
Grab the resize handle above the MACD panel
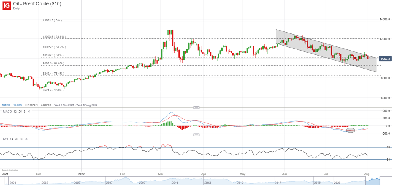pyautogui.click(x=196, y=107)
